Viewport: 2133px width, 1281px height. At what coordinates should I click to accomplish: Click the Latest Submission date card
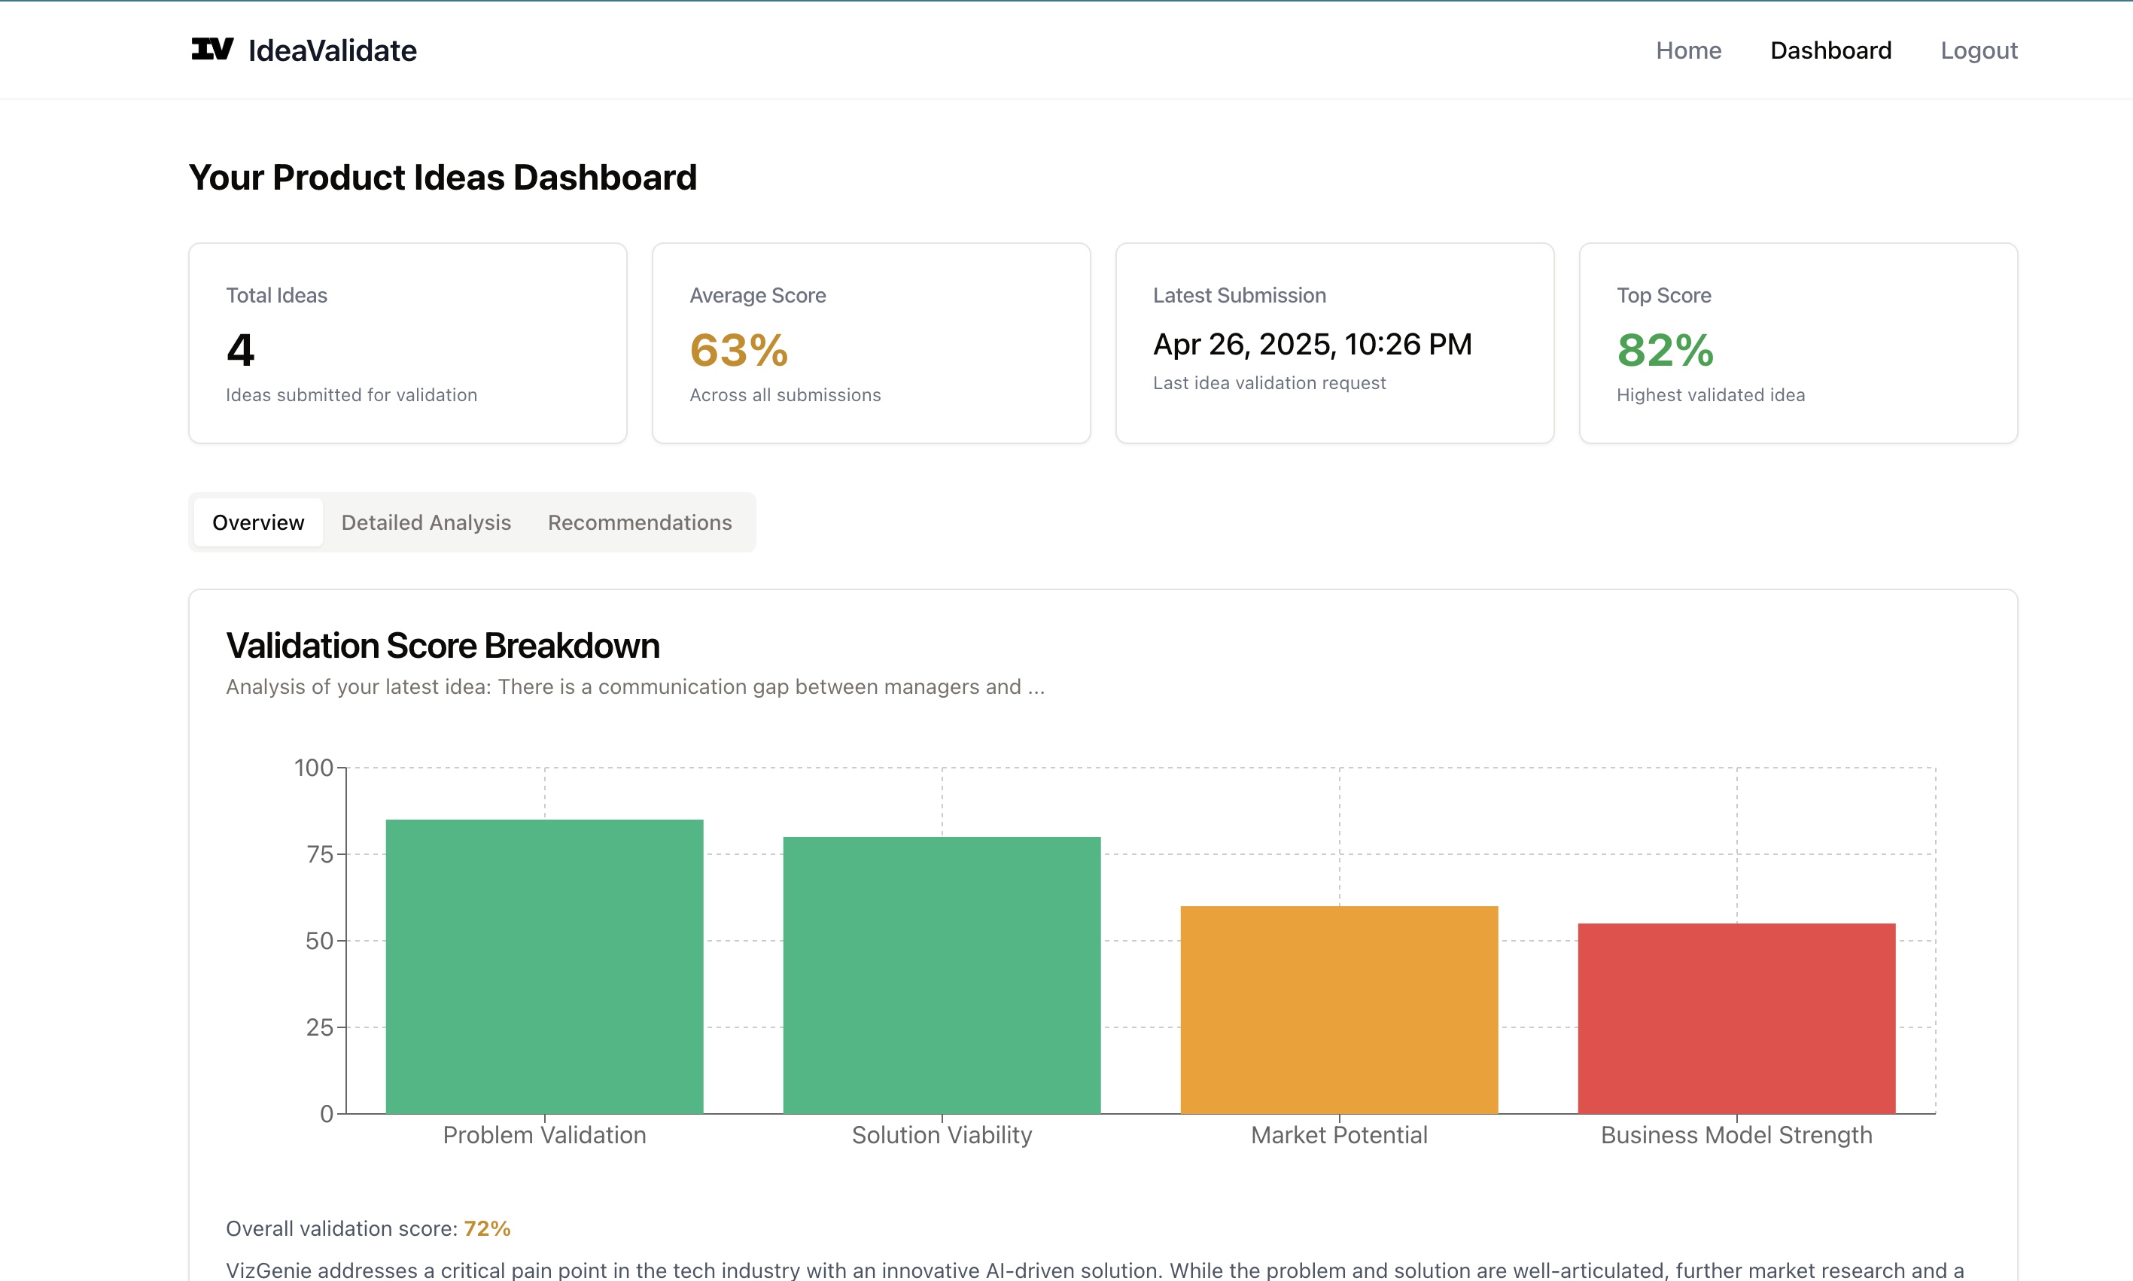1334,342
